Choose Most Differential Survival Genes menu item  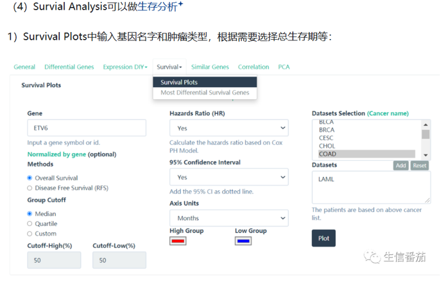[205, 93]
